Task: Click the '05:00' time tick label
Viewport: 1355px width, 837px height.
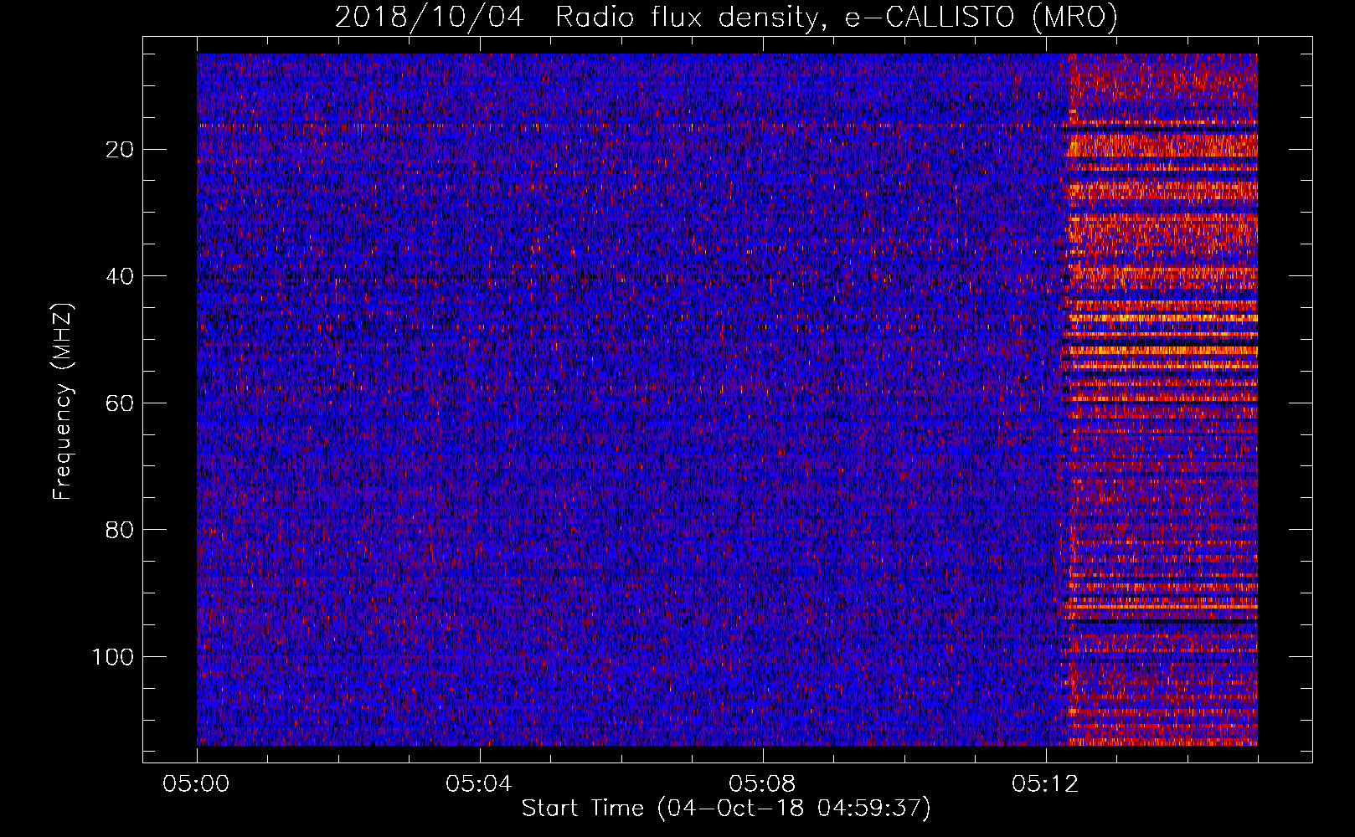Action: 197,784
